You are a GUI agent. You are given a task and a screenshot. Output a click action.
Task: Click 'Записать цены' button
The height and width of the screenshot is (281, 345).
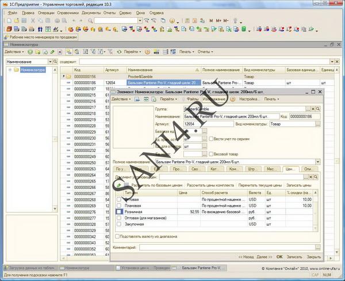(x=298, y=185)
